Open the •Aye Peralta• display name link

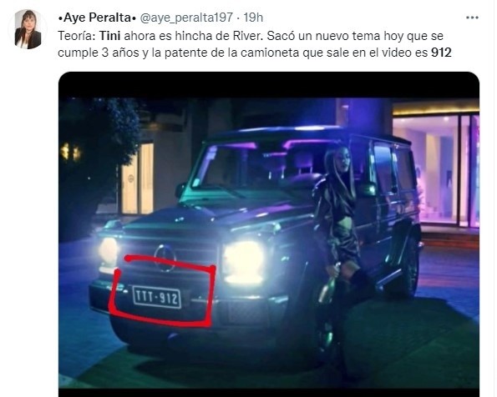point(97,18)
